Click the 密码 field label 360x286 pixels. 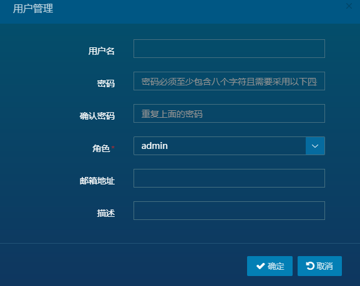106,83
